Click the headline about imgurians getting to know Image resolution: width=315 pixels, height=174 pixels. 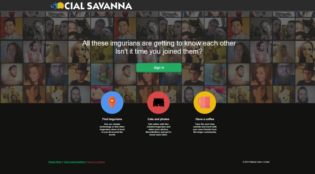pos(159,47)
